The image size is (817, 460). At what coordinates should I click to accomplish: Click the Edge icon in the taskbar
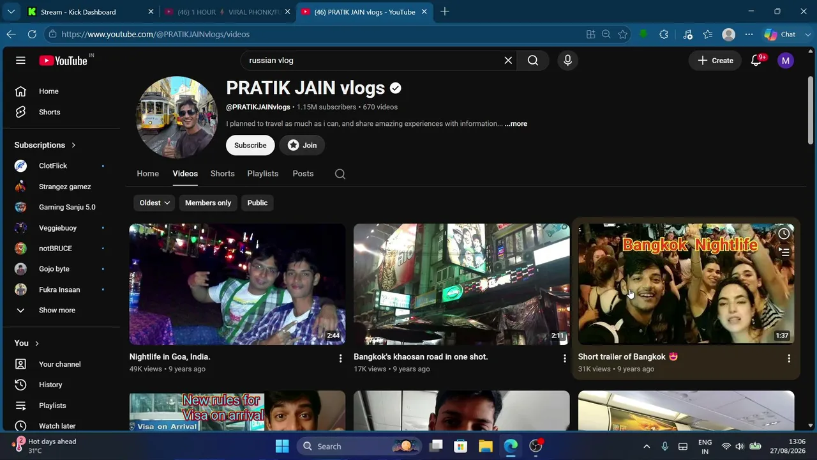(x=511, y=446)
